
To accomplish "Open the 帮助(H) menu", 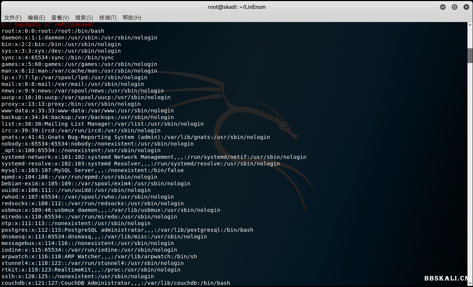I will click(132, 18).
